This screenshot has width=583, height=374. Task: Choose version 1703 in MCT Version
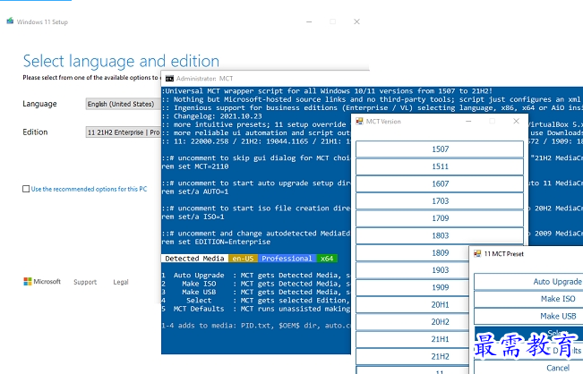point(440,201)
